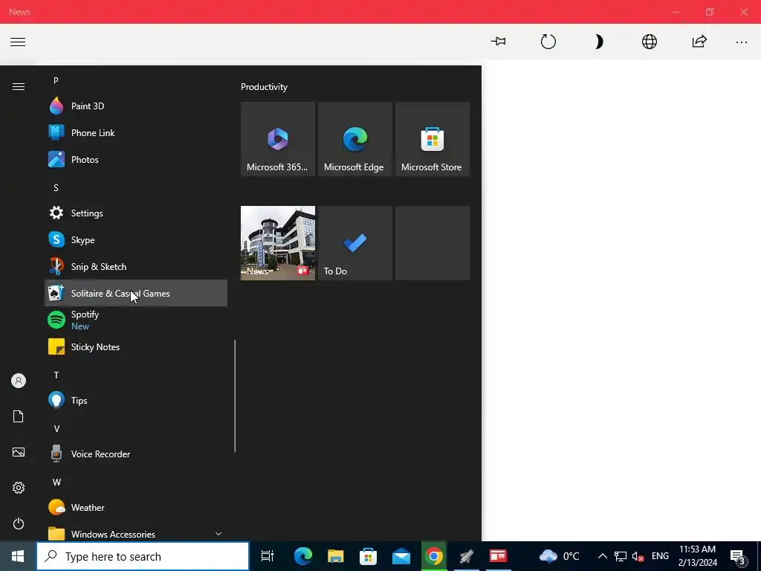Click the share icon in News toolbar

699,42
